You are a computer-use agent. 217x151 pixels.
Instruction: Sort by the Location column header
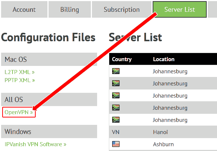(x=164, y=59)
